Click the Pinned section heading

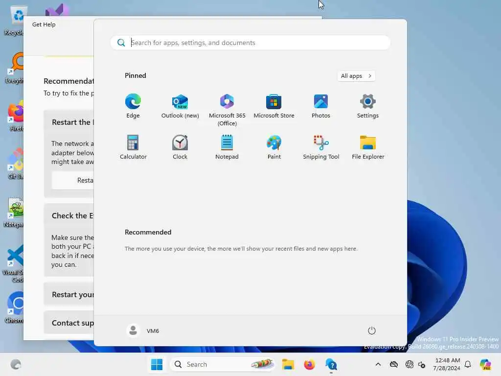(135, 75)
